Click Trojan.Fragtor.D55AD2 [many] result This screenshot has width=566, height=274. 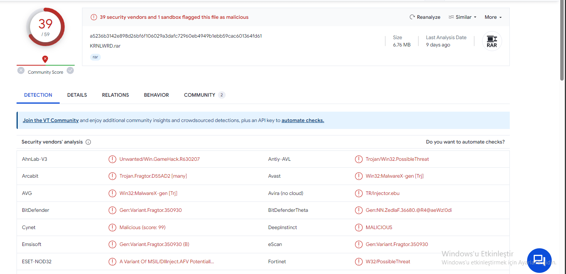[x=153, y=176]
